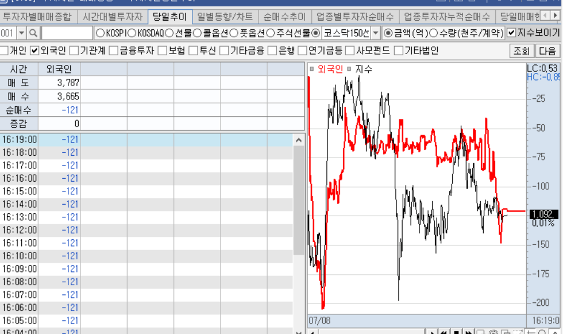Select the 당일추이 tab
563x334 pixels.
170,17
